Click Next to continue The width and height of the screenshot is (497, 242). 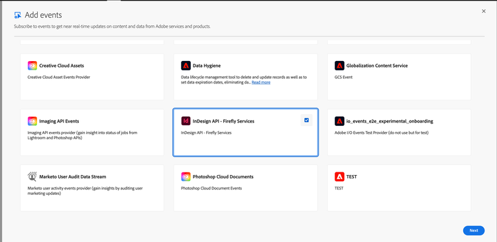pos(474,231)
